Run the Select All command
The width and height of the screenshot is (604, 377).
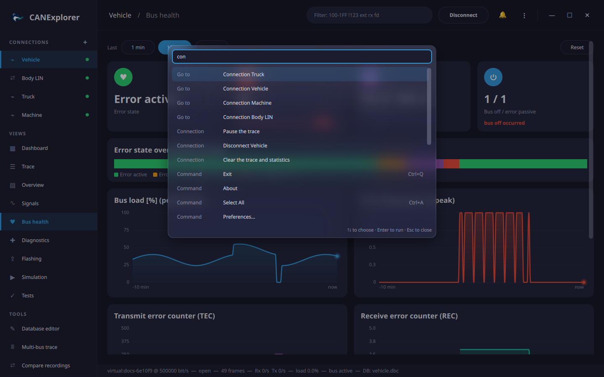299,203
